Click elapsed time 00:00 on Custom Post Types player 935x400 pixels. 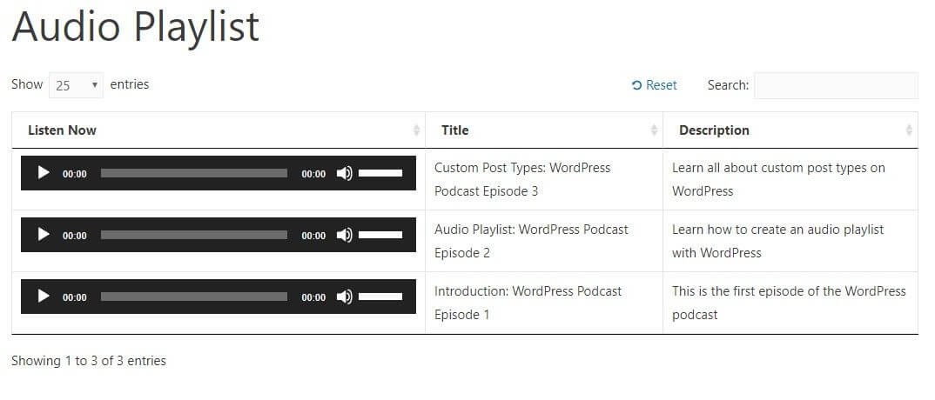point(75,174)
